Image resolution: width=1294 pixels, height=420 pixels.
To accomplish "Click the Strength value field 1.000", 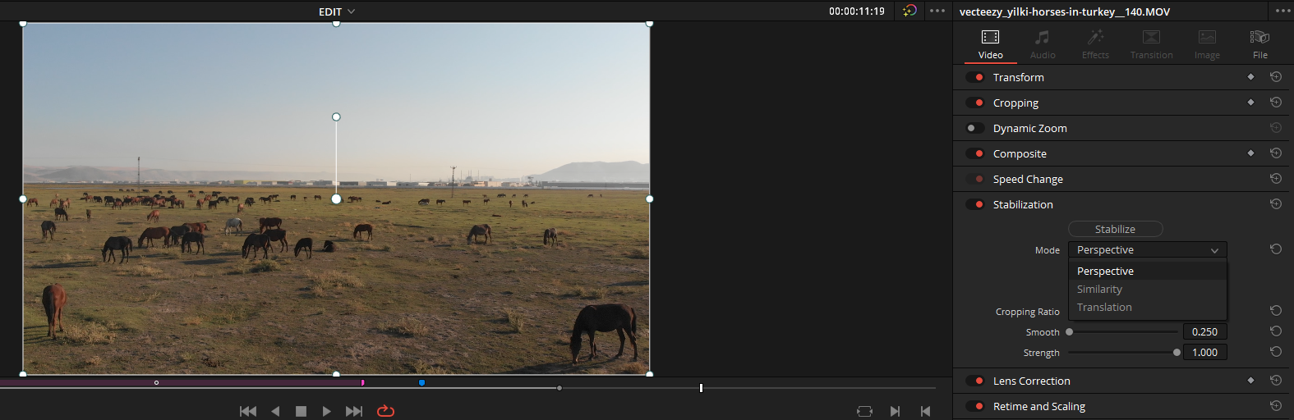I will (1204, 352).
